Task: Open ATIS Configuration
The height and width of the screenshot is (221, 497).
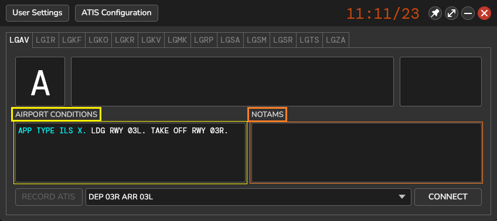Action: pyautogui.click(x=116, y=13)
